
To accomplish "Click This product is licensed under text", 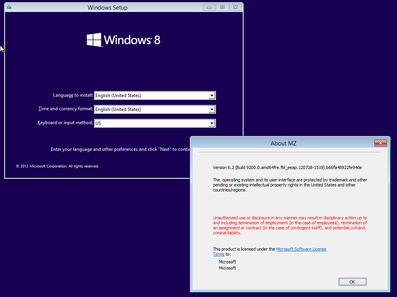I will click(x=244, y=249).
